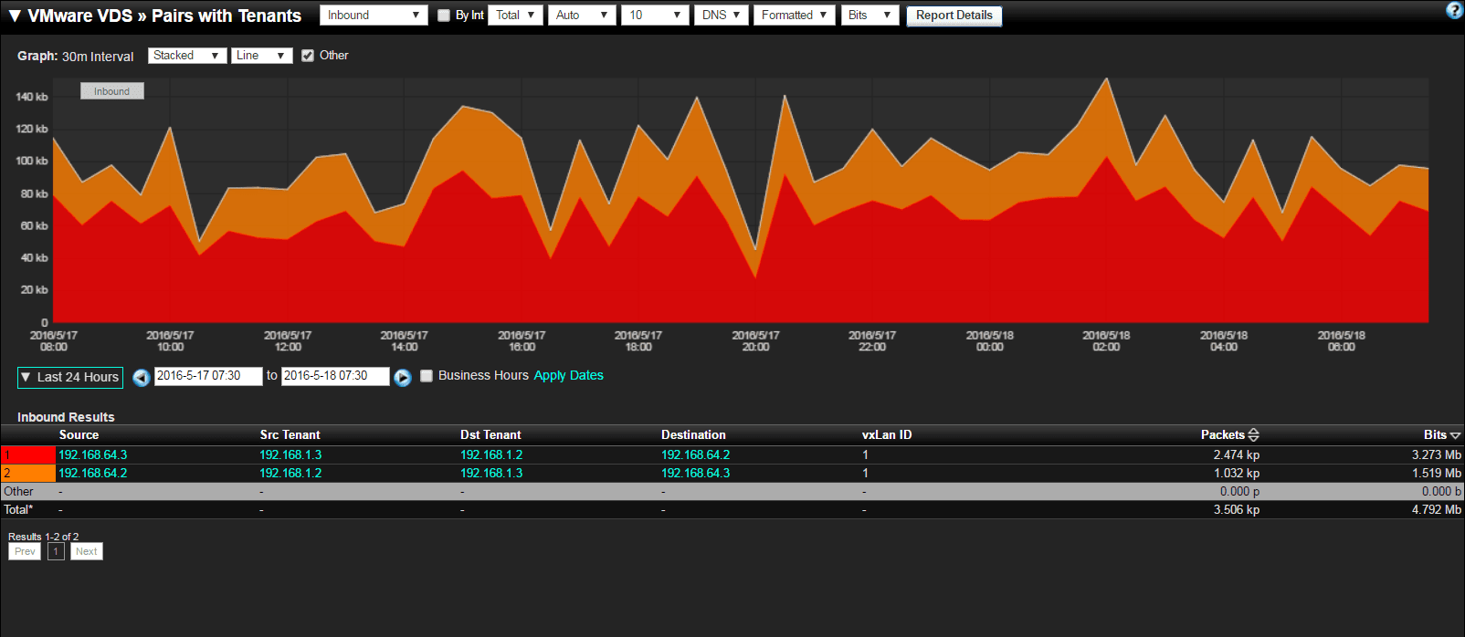The height and width of the screenshot is (637, 1465).
Task: Open destination 192.168.64.3 in row 2
Action: (x=696, y=473)
